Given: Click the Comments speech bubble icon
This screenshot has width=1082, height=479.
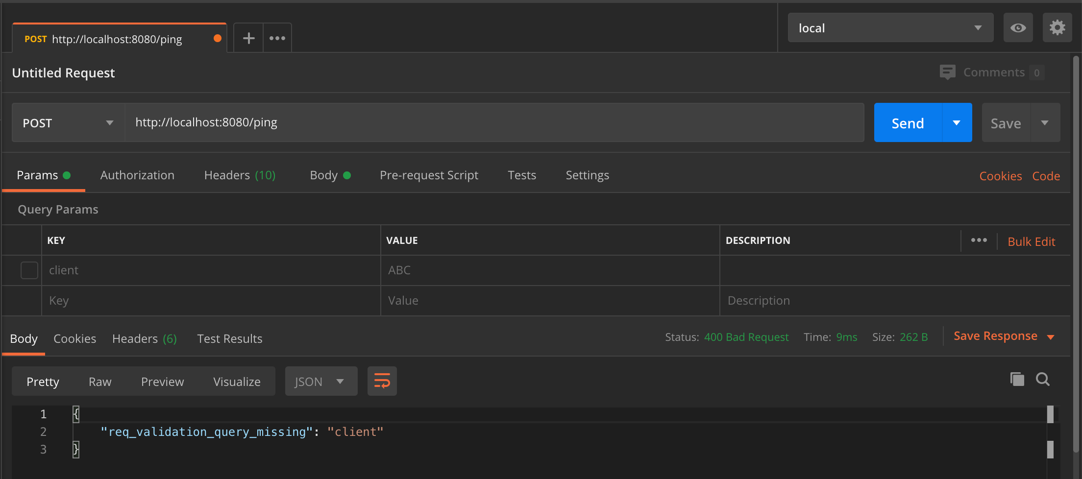Looking at the screenshot, I should click(947, 72).
